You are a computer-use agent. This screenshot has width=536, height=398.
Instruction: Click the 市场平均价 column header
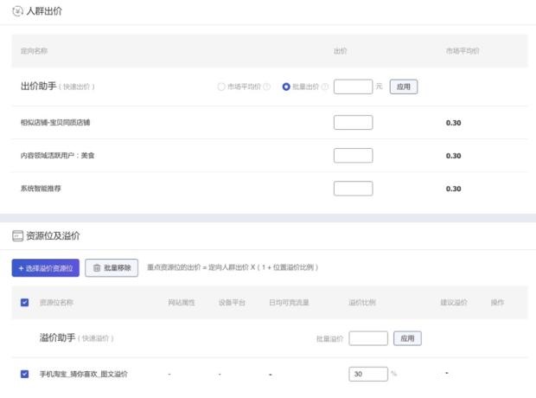point(463,52)
